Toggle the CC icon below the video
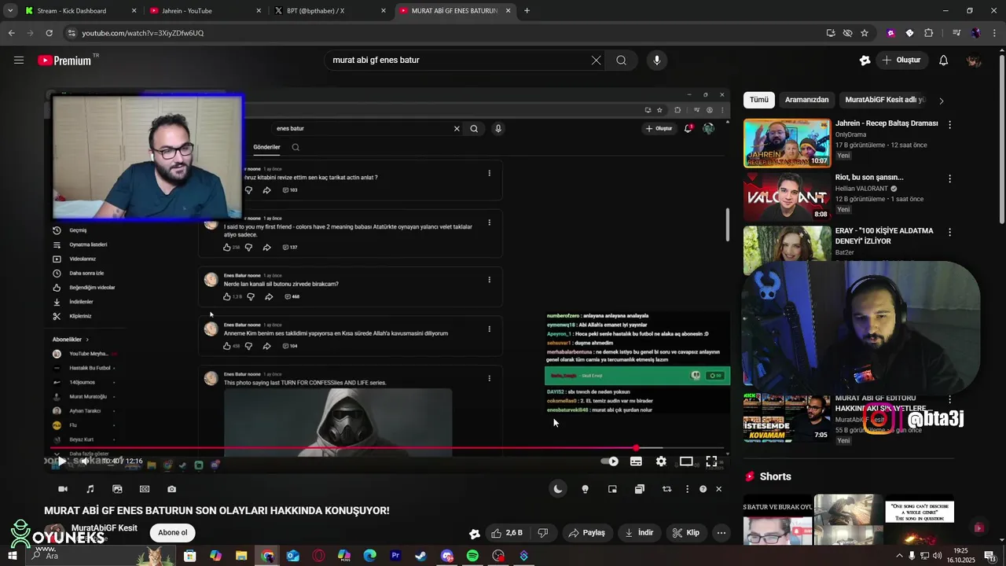 click(145, 489)
